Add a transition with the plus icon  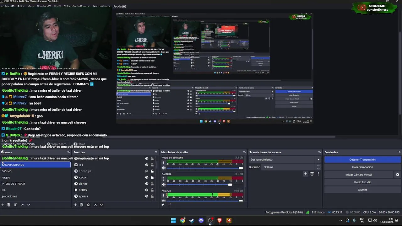click(306, 174)
